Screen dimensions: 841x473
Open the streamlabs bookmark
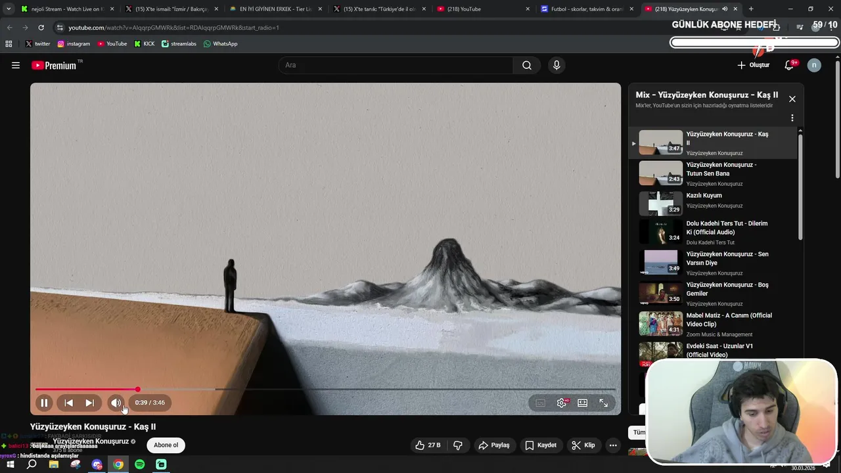click(179, 44)
